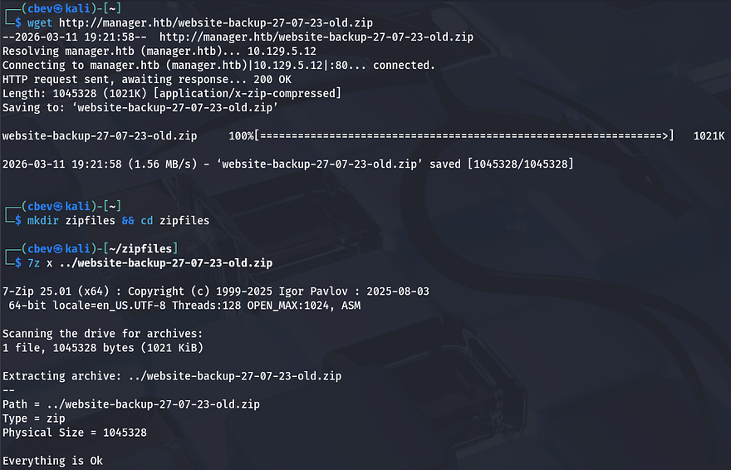
Task: Click the "Extracting archive" line
Action: [171, 376]
